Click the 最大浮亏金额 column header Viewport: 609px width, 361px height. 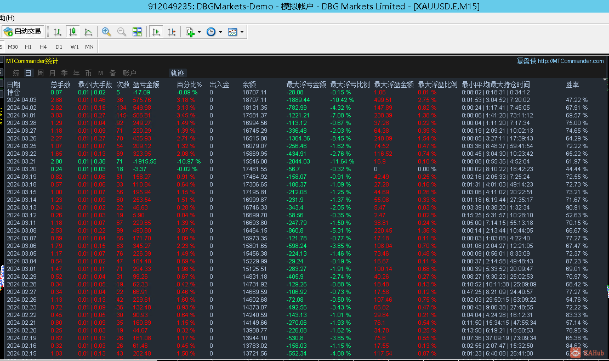tap(306, 84)
